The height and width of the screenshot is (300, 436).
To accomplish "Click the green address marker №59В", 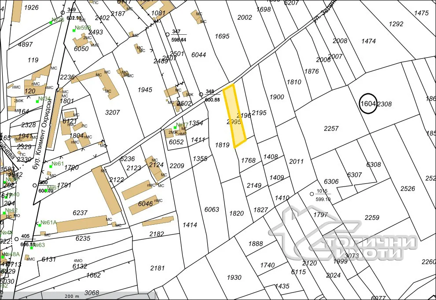I will click(x=82, y=28).
